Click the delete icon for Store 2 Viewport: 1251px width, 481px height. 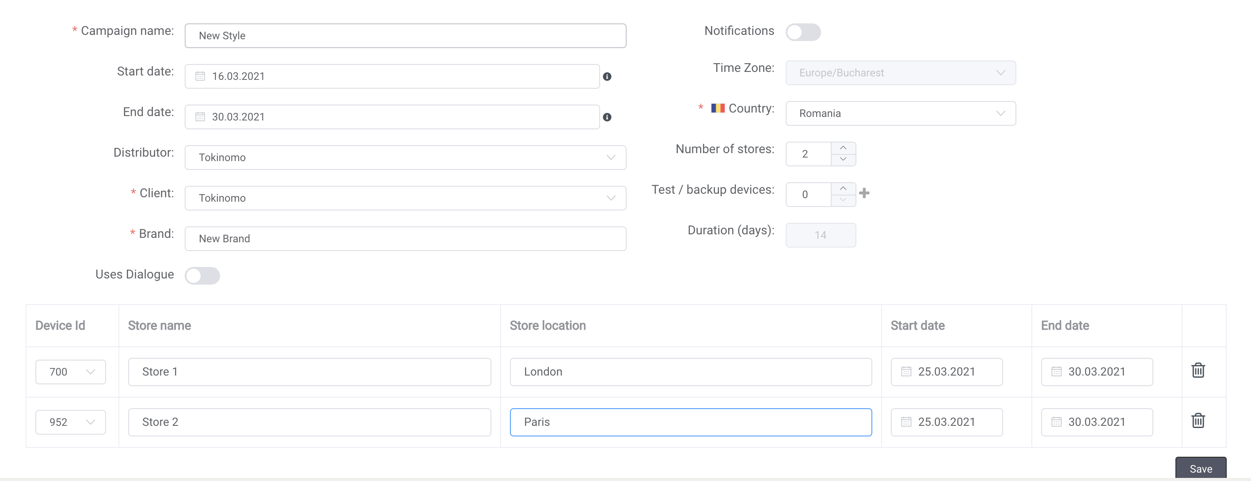(x=1197, y=421)
